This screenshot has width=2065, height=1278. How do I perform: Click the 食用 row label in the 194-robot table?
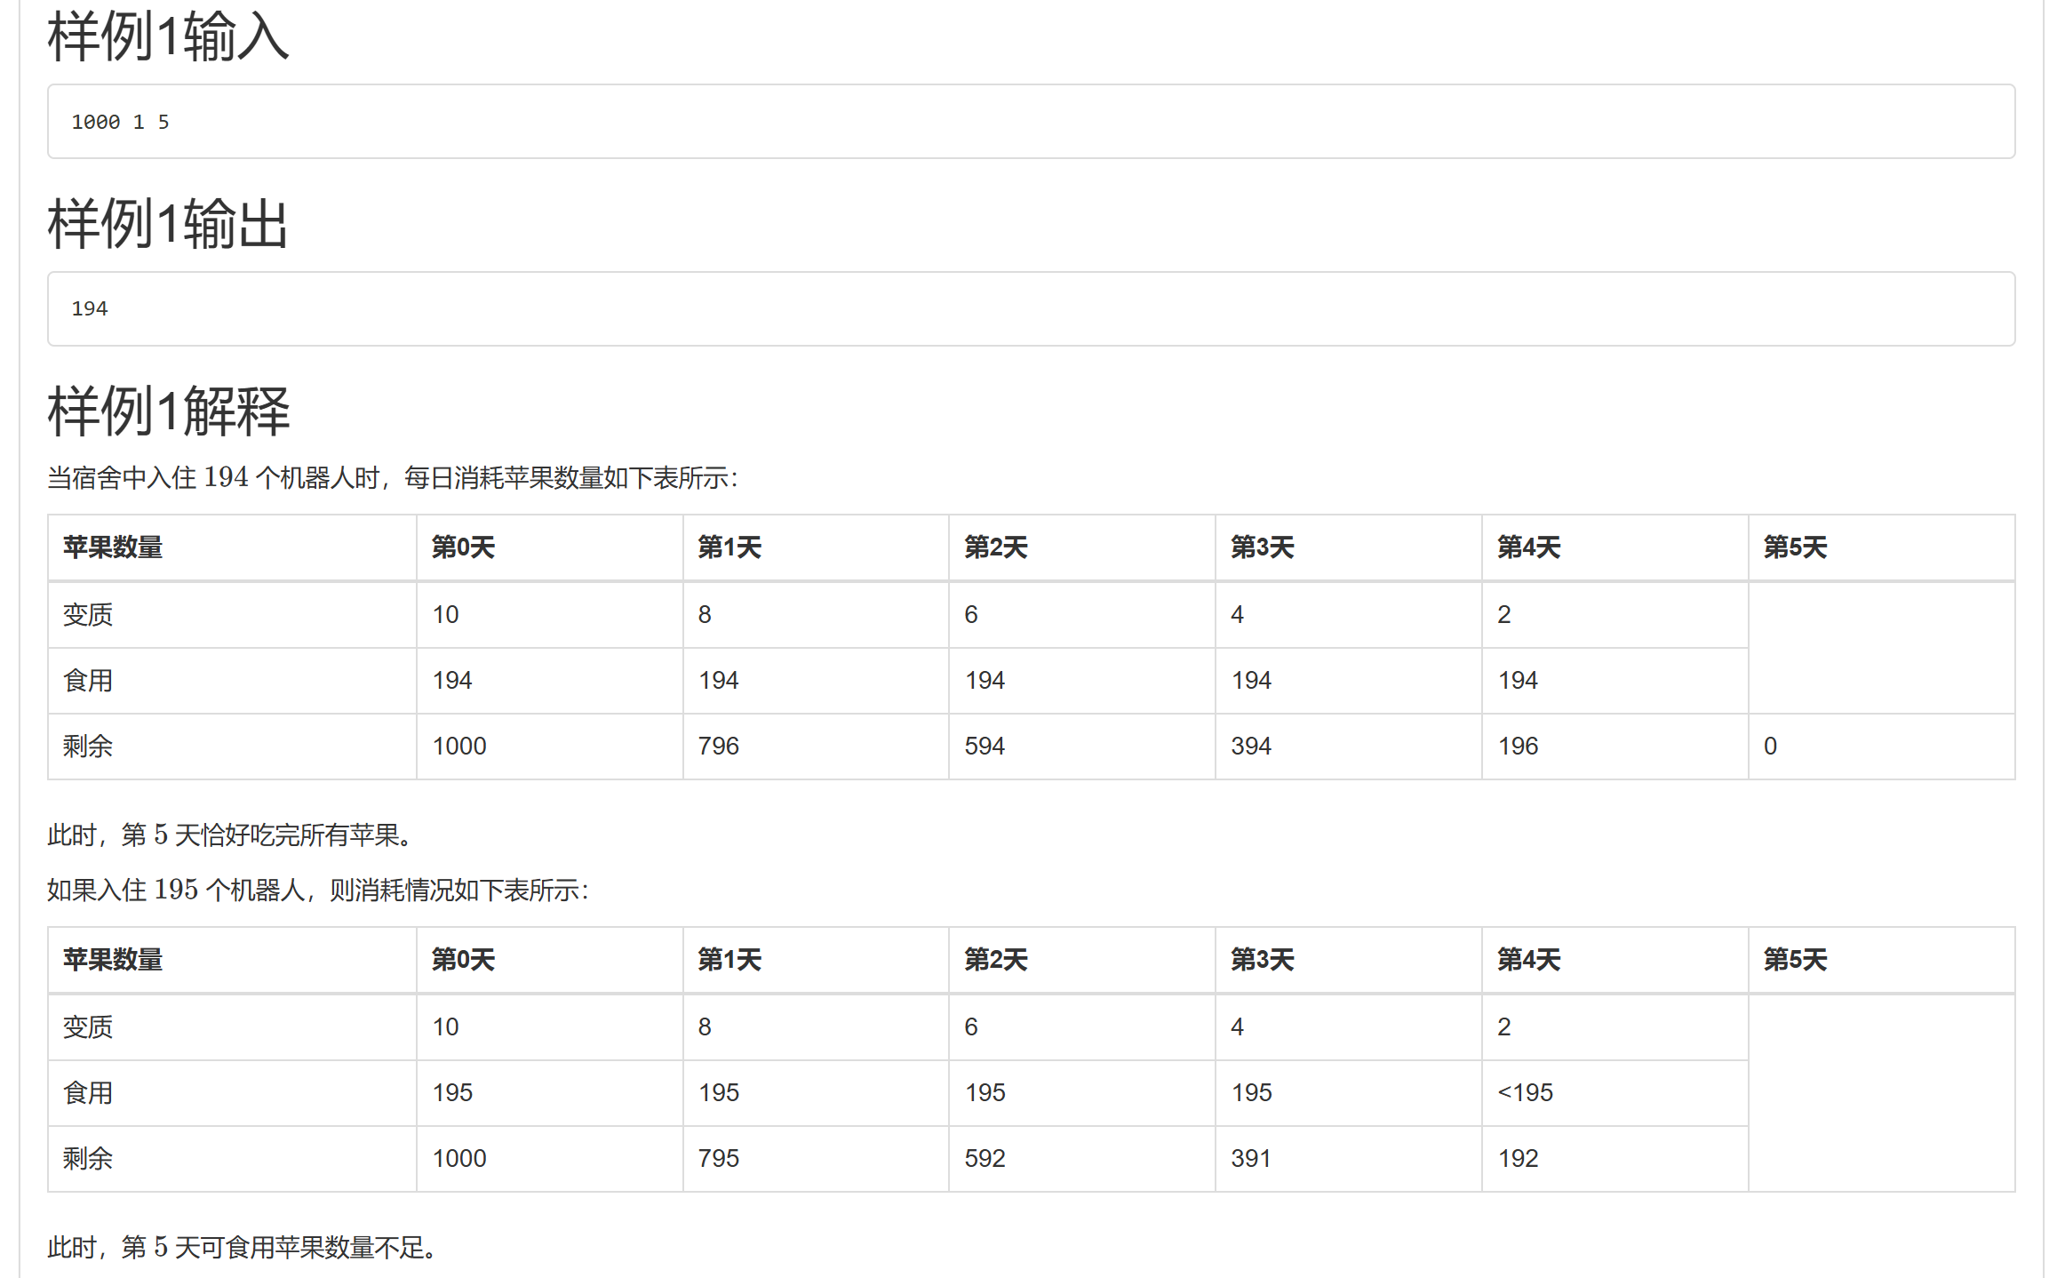(88, 681)
